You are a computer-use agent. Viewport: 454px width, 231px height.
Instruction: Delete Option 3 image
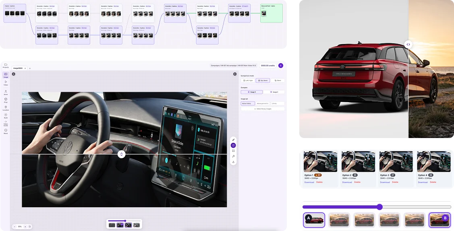[x=395, y=182]
